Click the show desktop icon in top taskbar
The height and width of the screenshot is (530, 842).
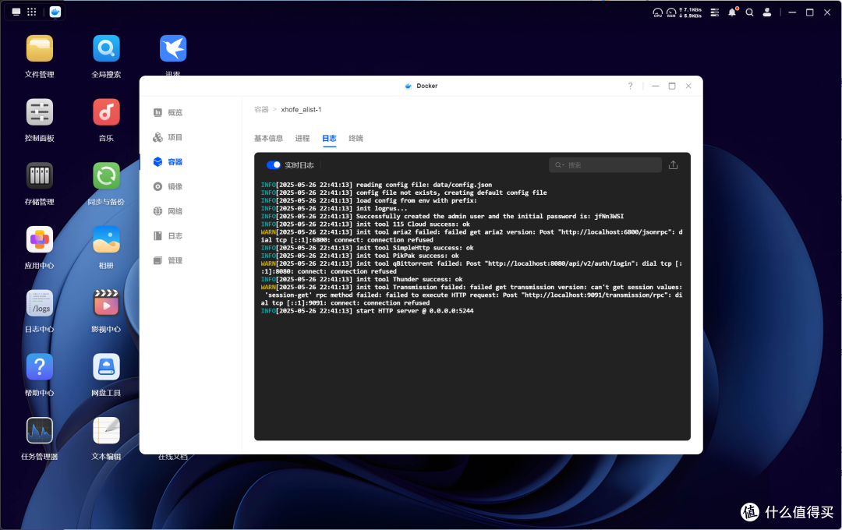tap(16, 12)
